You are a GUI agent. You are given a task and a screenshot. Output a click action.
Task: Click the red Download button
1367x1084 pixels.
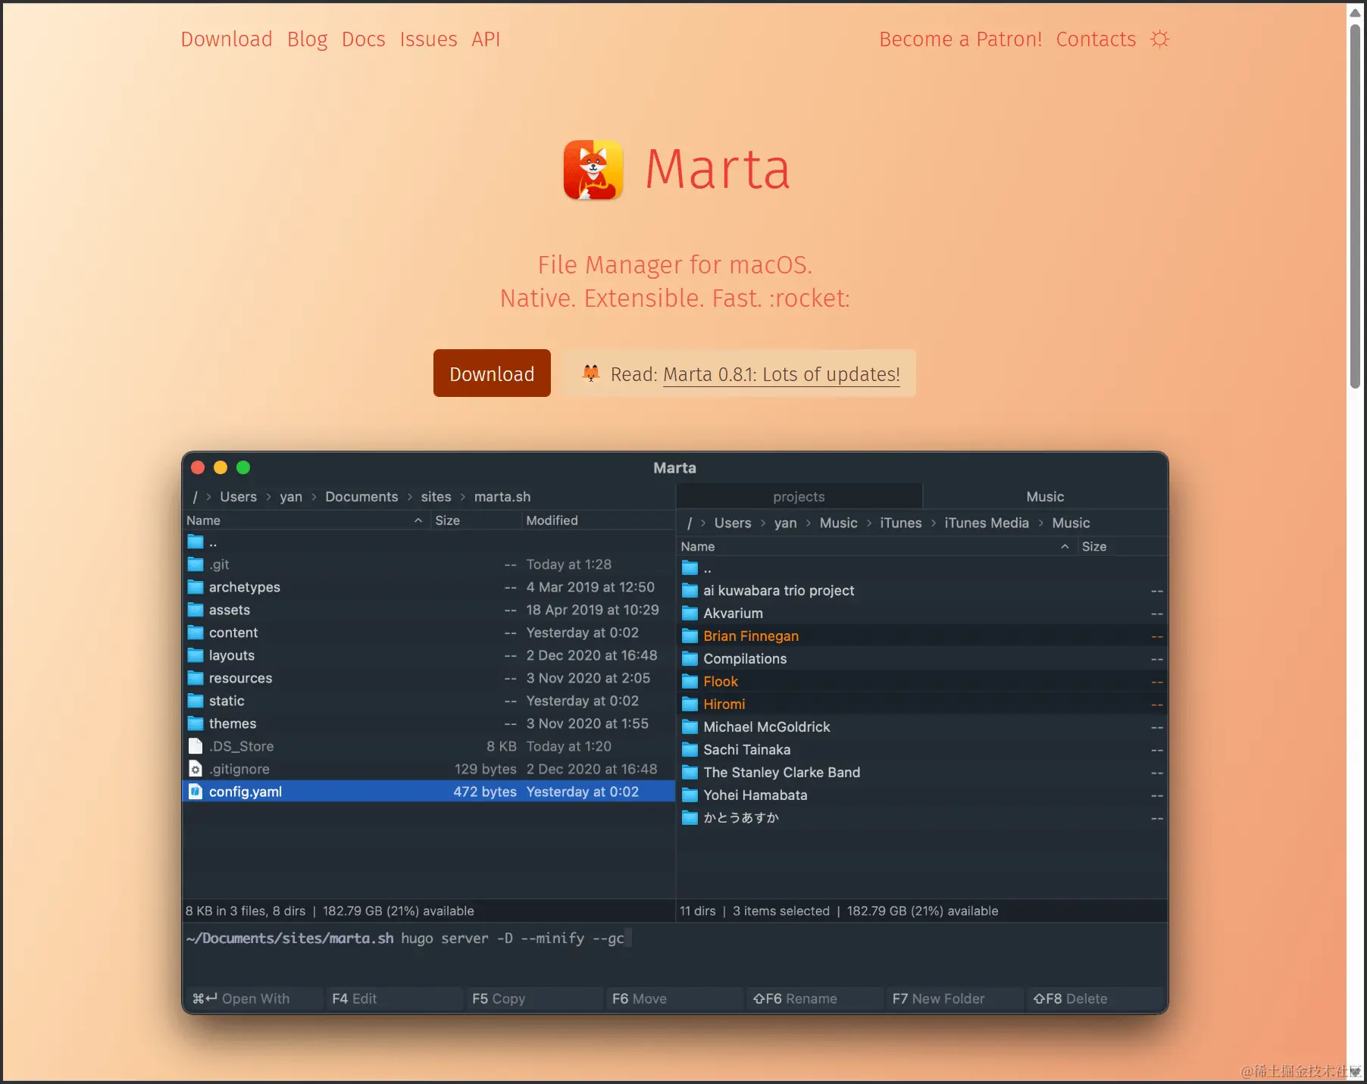coord(492,373)
